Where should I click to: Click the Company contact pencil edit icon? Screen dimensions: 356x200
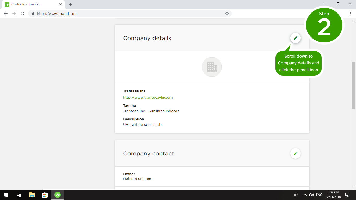click(x=295, y=153)
